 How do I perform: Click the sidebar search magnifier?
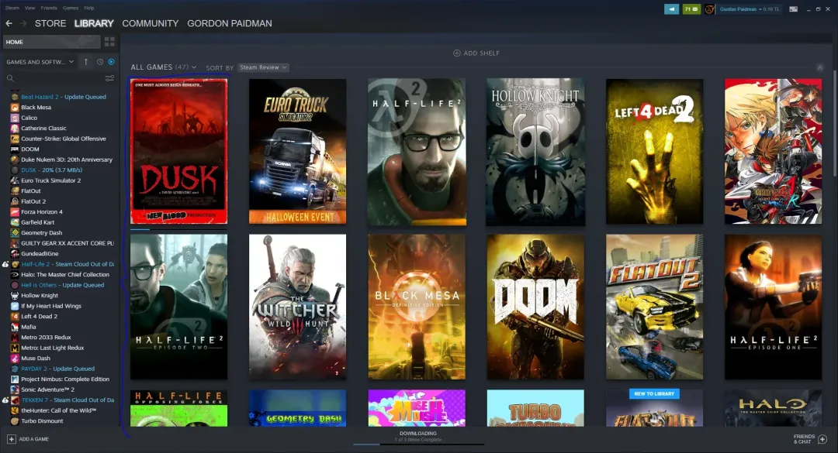(10, 78)
